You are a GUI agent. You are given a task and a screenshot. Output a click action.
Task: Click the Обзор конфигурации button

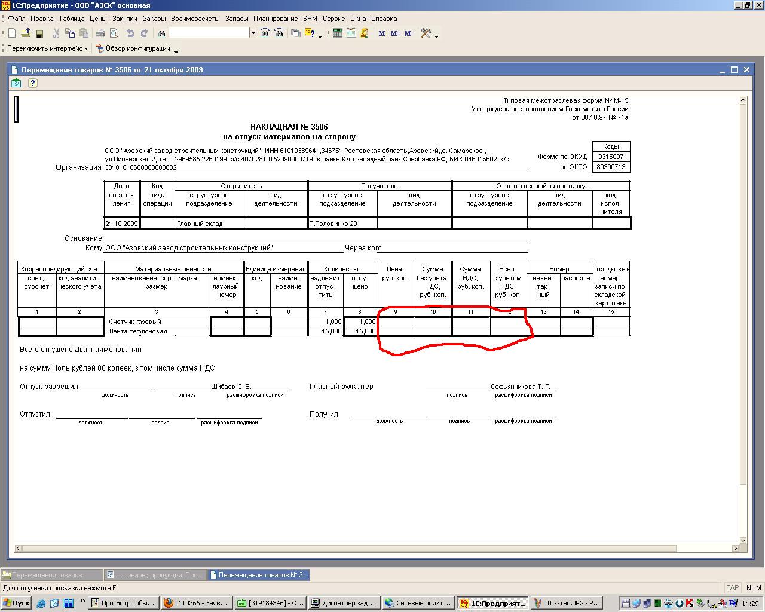[x=133, y=48]
